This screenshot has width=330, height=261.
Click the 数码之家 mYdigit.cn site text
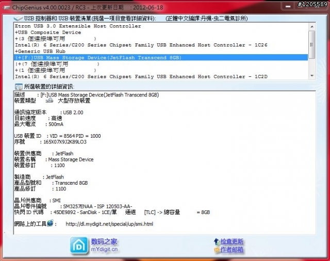(x=104, y=245)
